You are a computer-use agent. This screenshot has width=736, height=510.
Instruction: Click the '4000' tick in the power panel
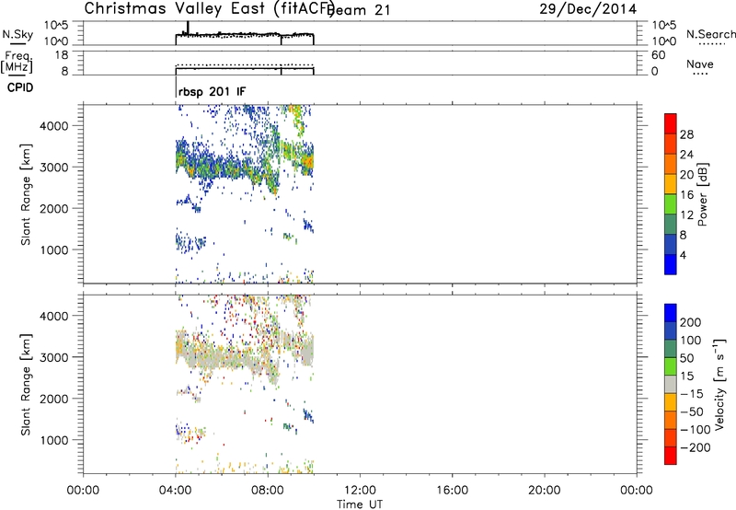click(x=53, y=126)
